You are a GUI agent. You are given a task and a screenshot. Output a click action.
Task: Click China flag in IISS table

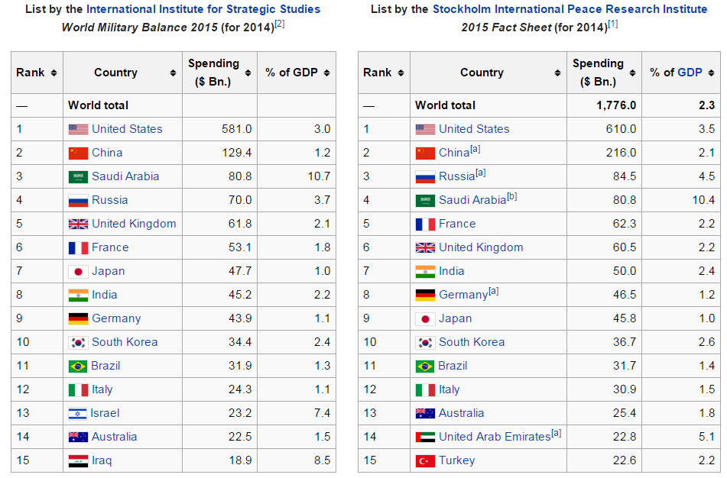[78, 153]
